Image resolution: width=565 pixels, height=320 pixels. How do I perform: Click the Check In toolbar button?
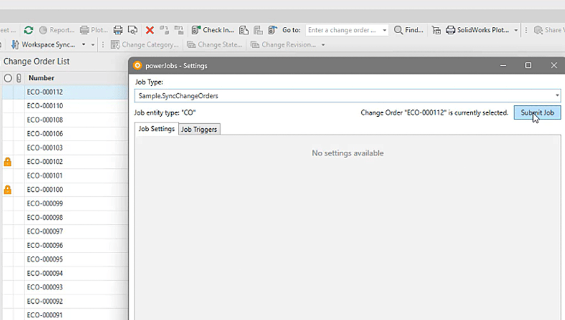(212, 30)
